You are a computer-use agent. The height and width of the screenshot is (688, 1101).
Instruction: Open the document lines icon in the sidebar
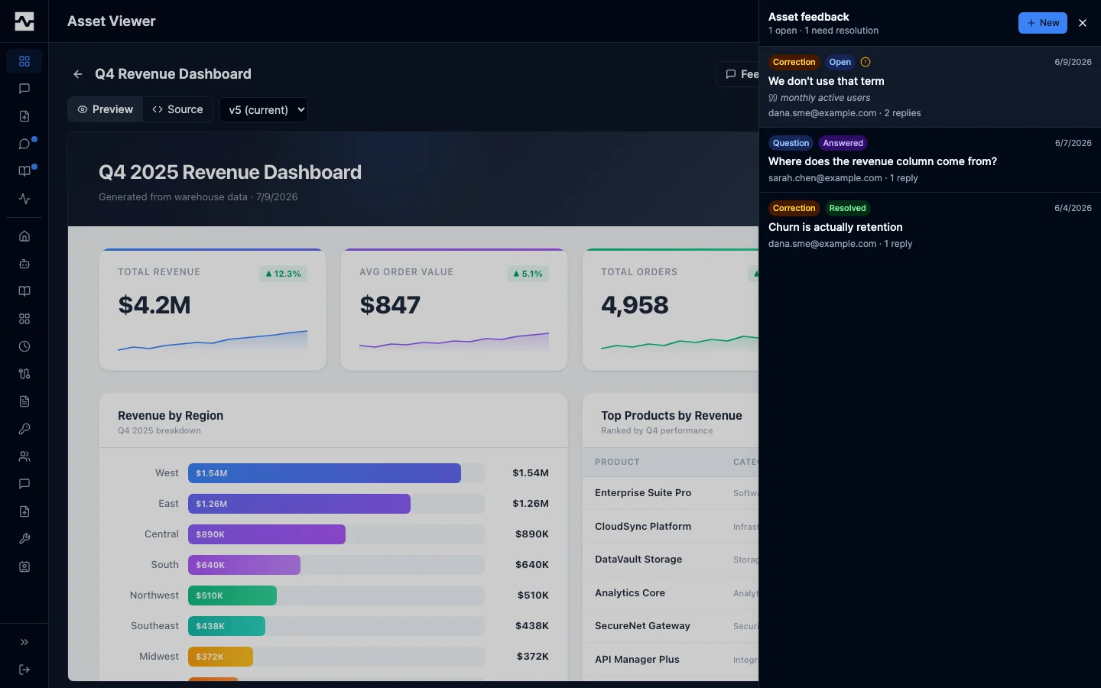(x=24, y=401)
